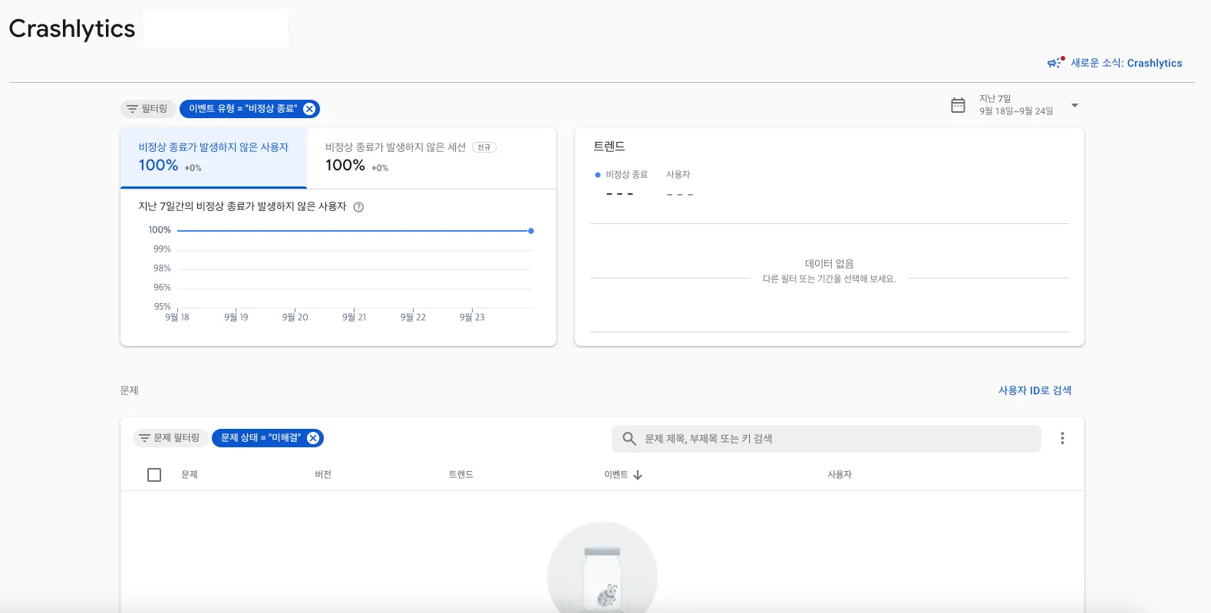Focus the 문제 제목, 부제목 또는 키 검색 field
The image size is (1211, 613).
tap(827, 439)
